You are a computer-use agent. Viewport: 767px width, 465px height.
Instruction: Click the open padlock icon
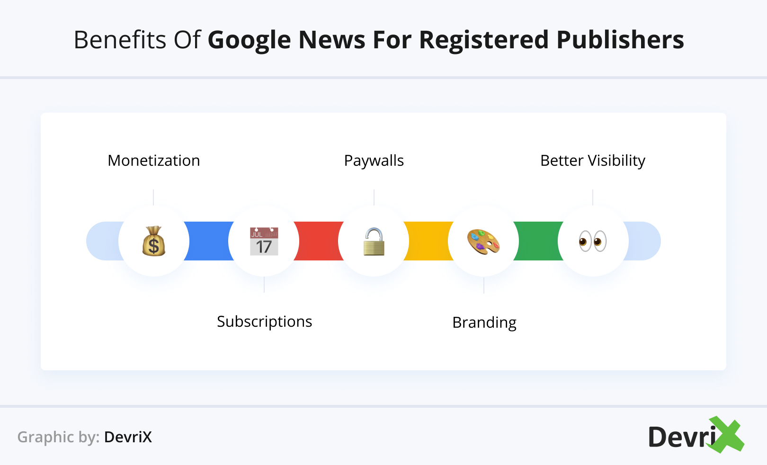point(374,241)
